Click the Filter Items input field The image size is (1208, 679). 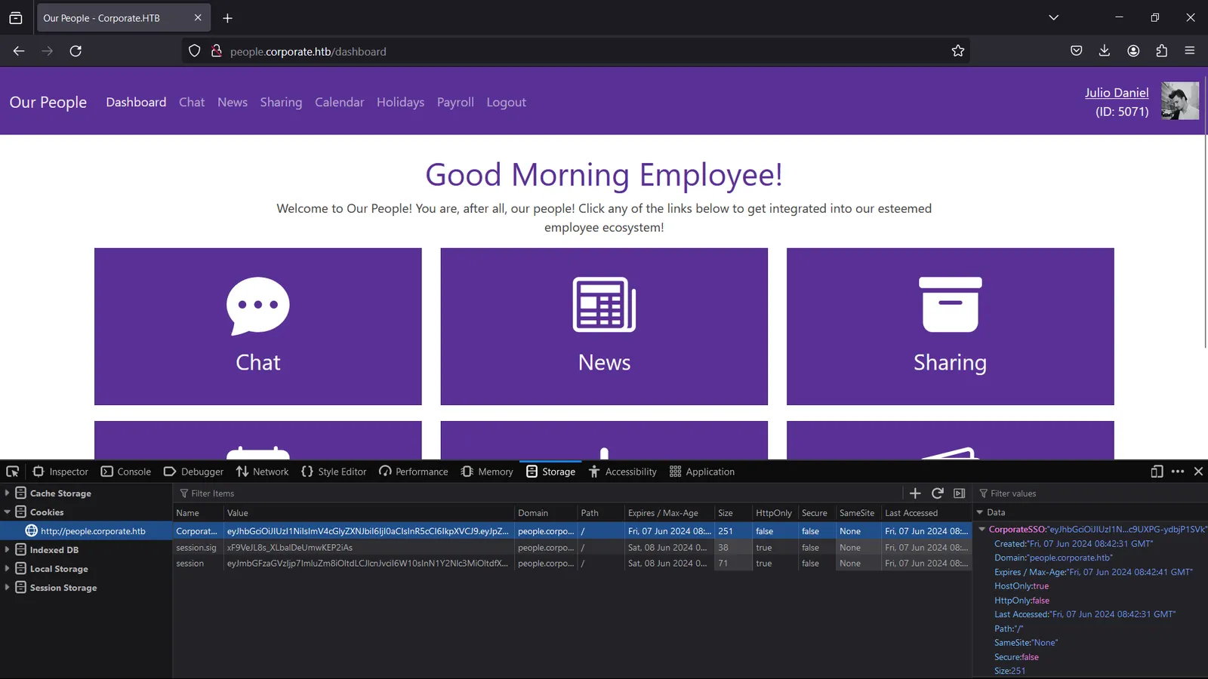[540, 493]
